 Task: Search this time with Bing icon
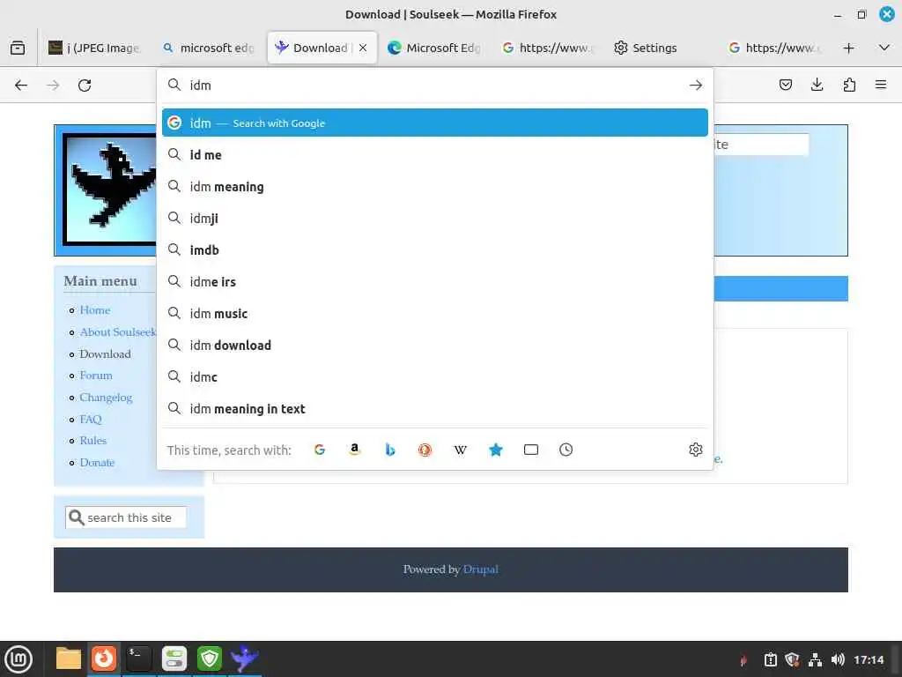(390, 450)
